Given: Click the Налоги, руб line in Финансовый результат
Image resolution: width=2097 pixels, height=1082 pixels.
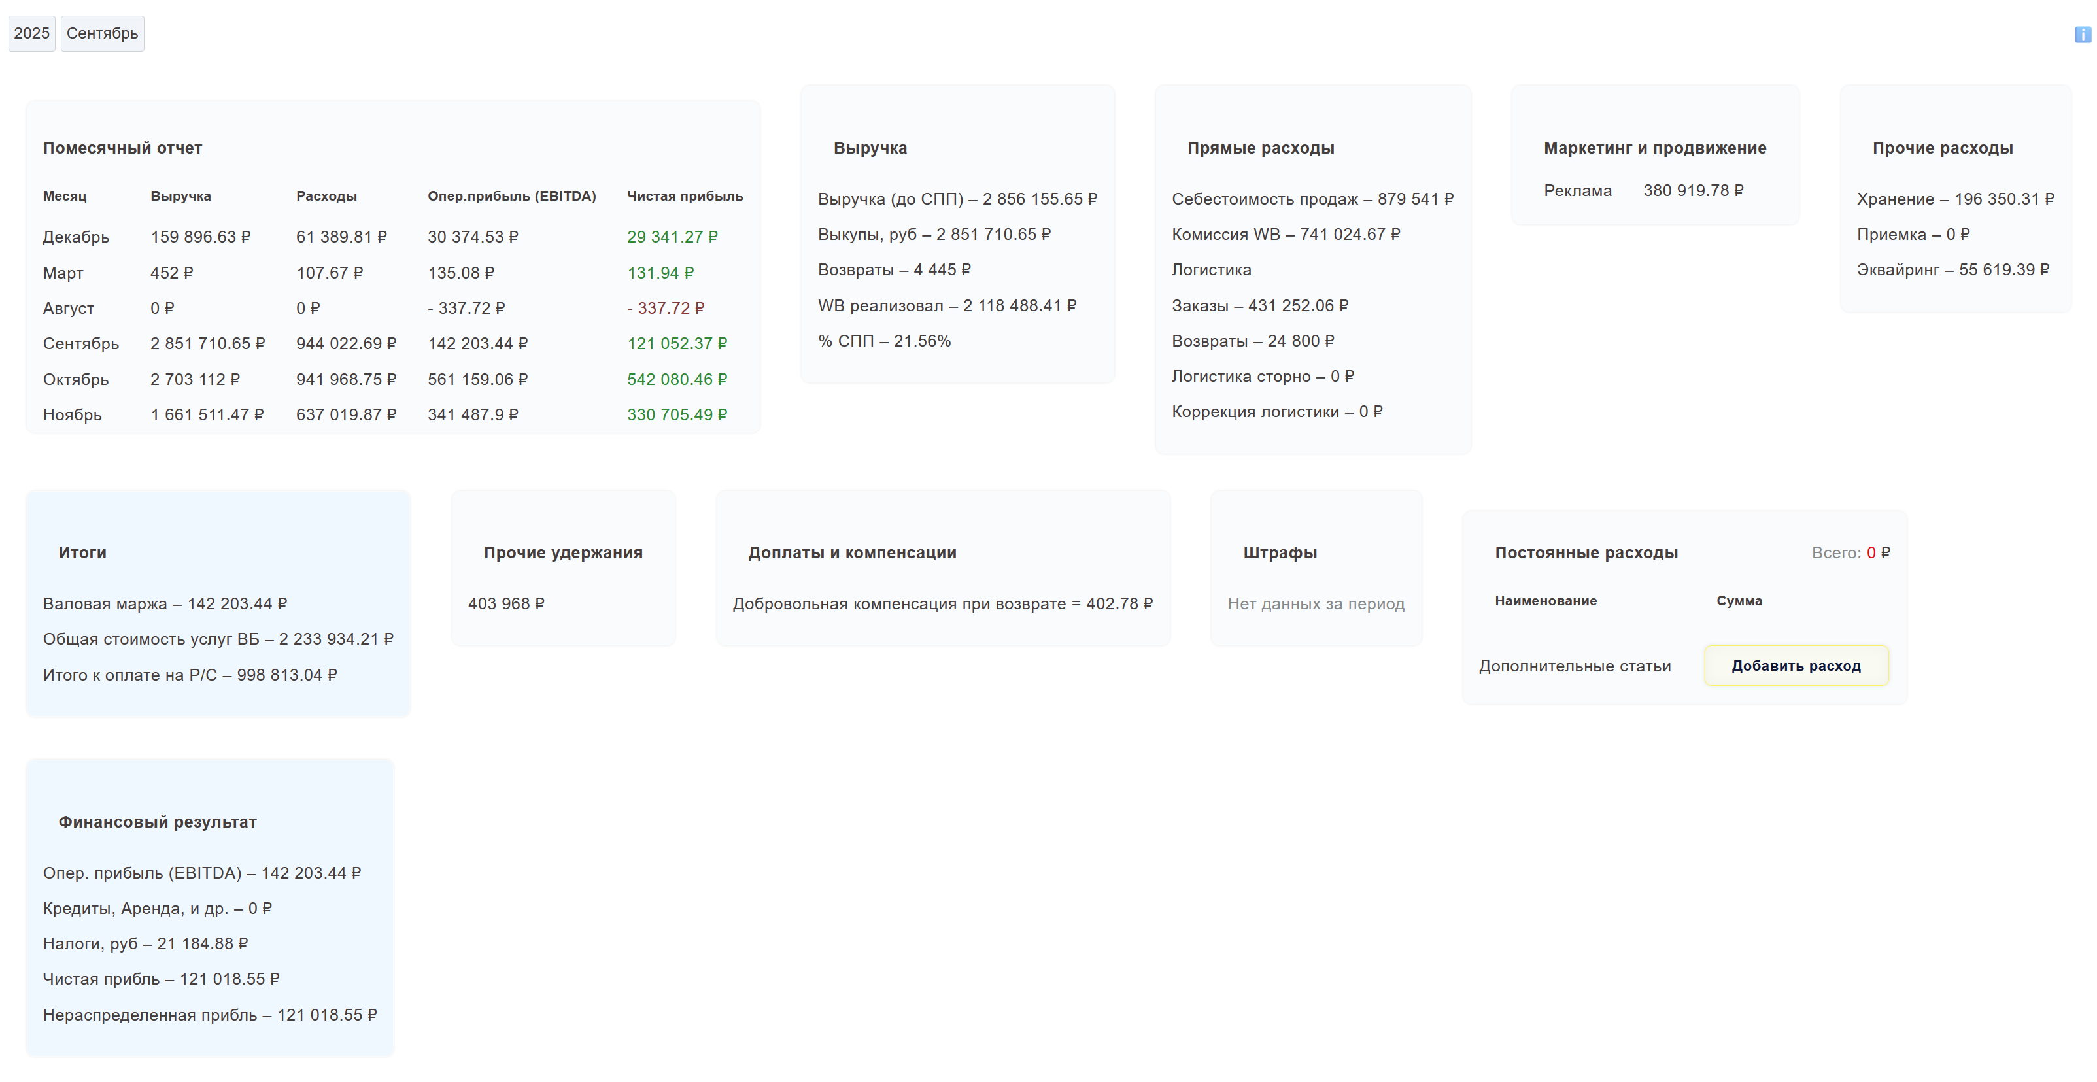Looking at the screenshot, I should pyautogui.click(x=145, y=943).
